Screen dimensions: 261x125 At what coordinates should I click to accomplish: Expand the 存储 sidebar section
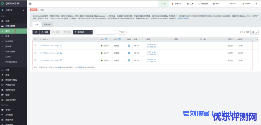point(7,70)
